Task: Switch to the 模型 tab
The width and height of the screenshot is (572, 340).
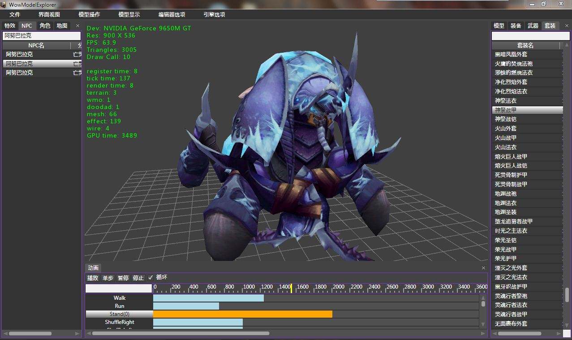Action: click(x=499, y=25)
